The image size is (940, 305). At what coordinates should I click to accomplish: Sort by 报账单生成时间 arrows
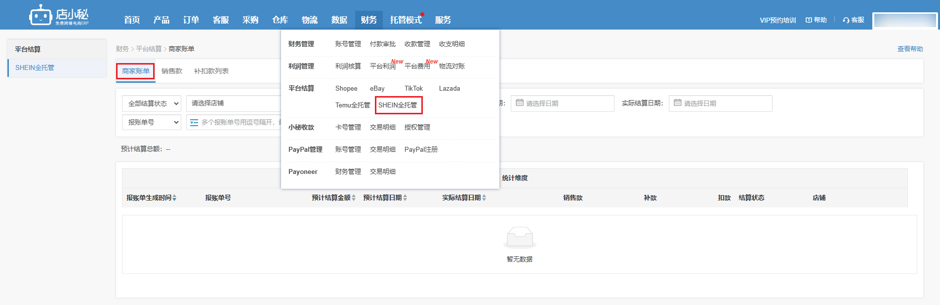[174, 198]
